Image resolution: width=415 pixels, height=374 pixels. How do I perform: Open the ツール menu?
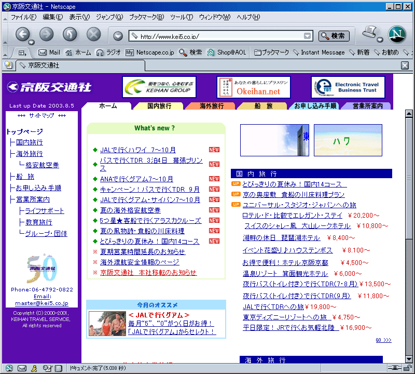pos(182,17)
